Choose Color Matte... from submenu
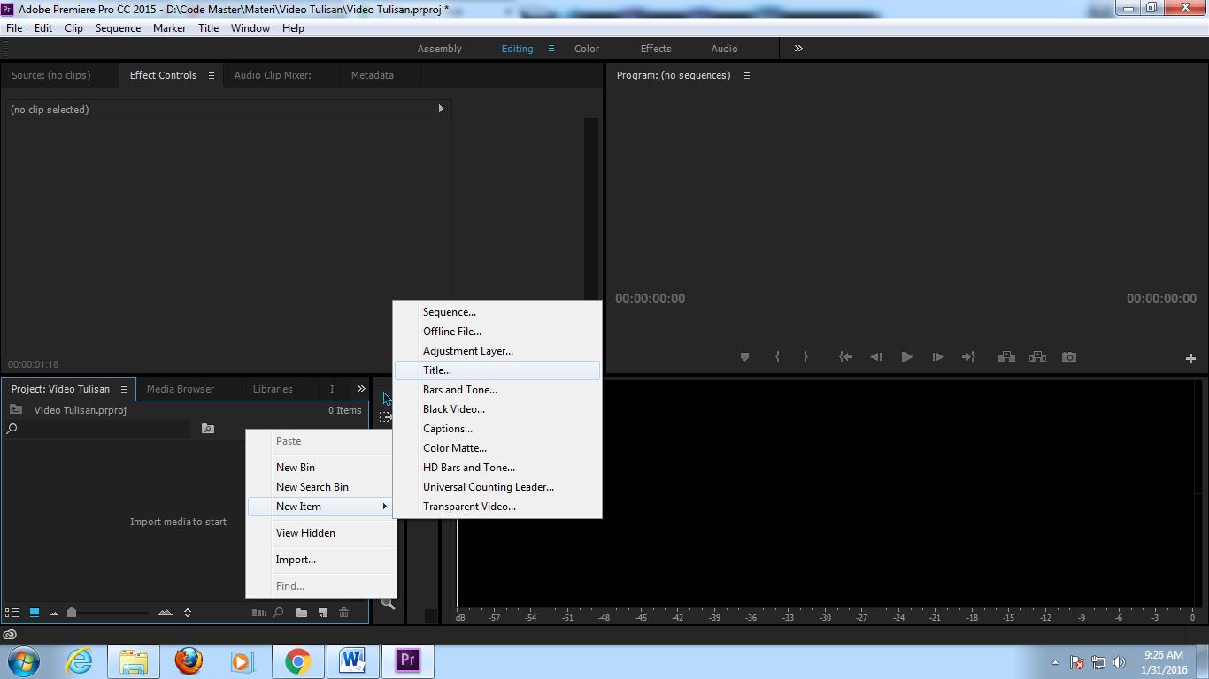This screenshot has width=1209, height=679. [497, 448]
